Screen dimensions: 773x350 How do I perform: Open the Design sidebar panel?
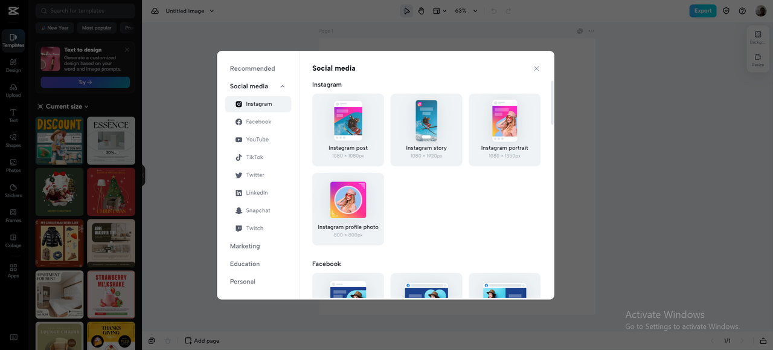pyautogui.click(x=13, y=65)
